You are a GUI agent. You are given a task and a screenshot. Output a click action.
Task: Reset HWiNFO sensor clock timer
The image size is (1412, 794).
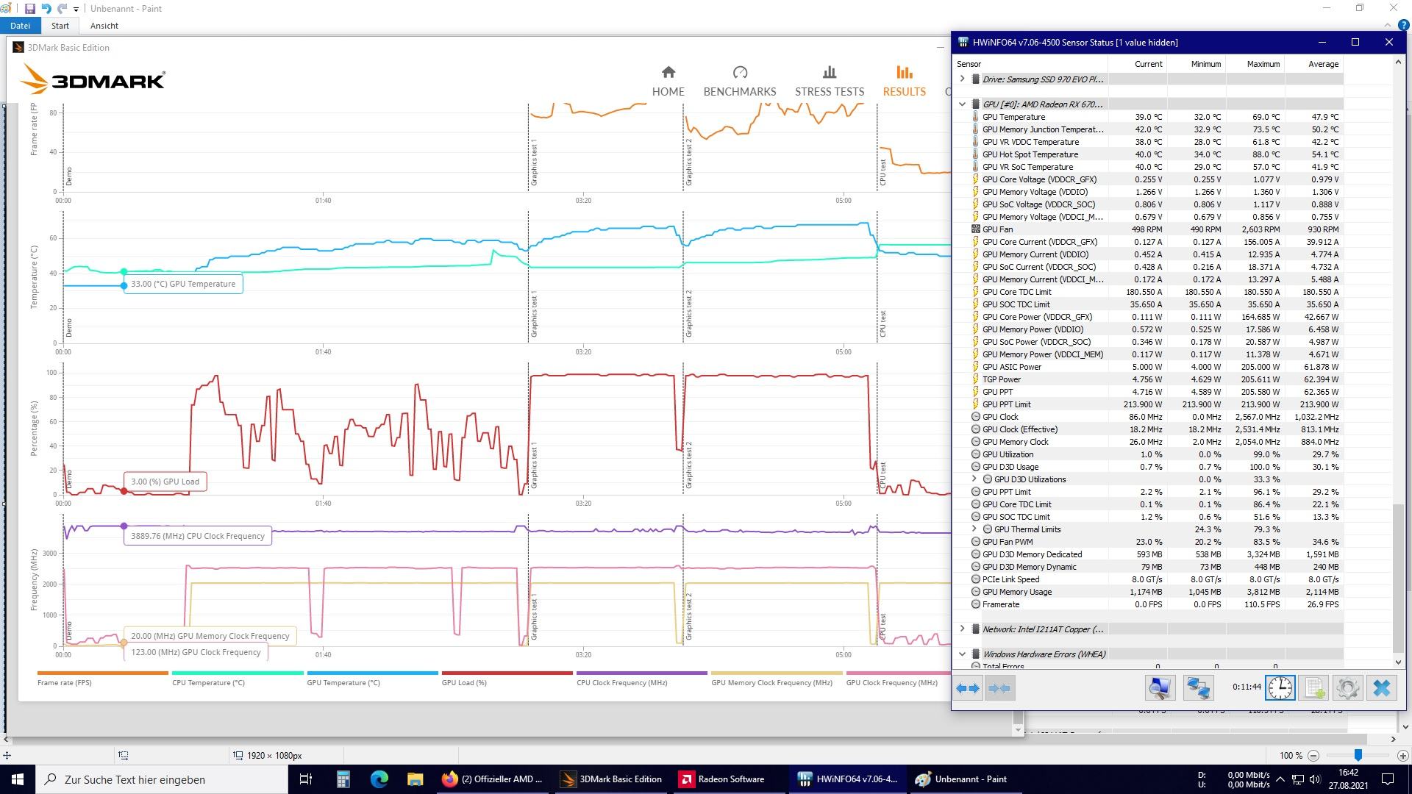(1280, 688)
